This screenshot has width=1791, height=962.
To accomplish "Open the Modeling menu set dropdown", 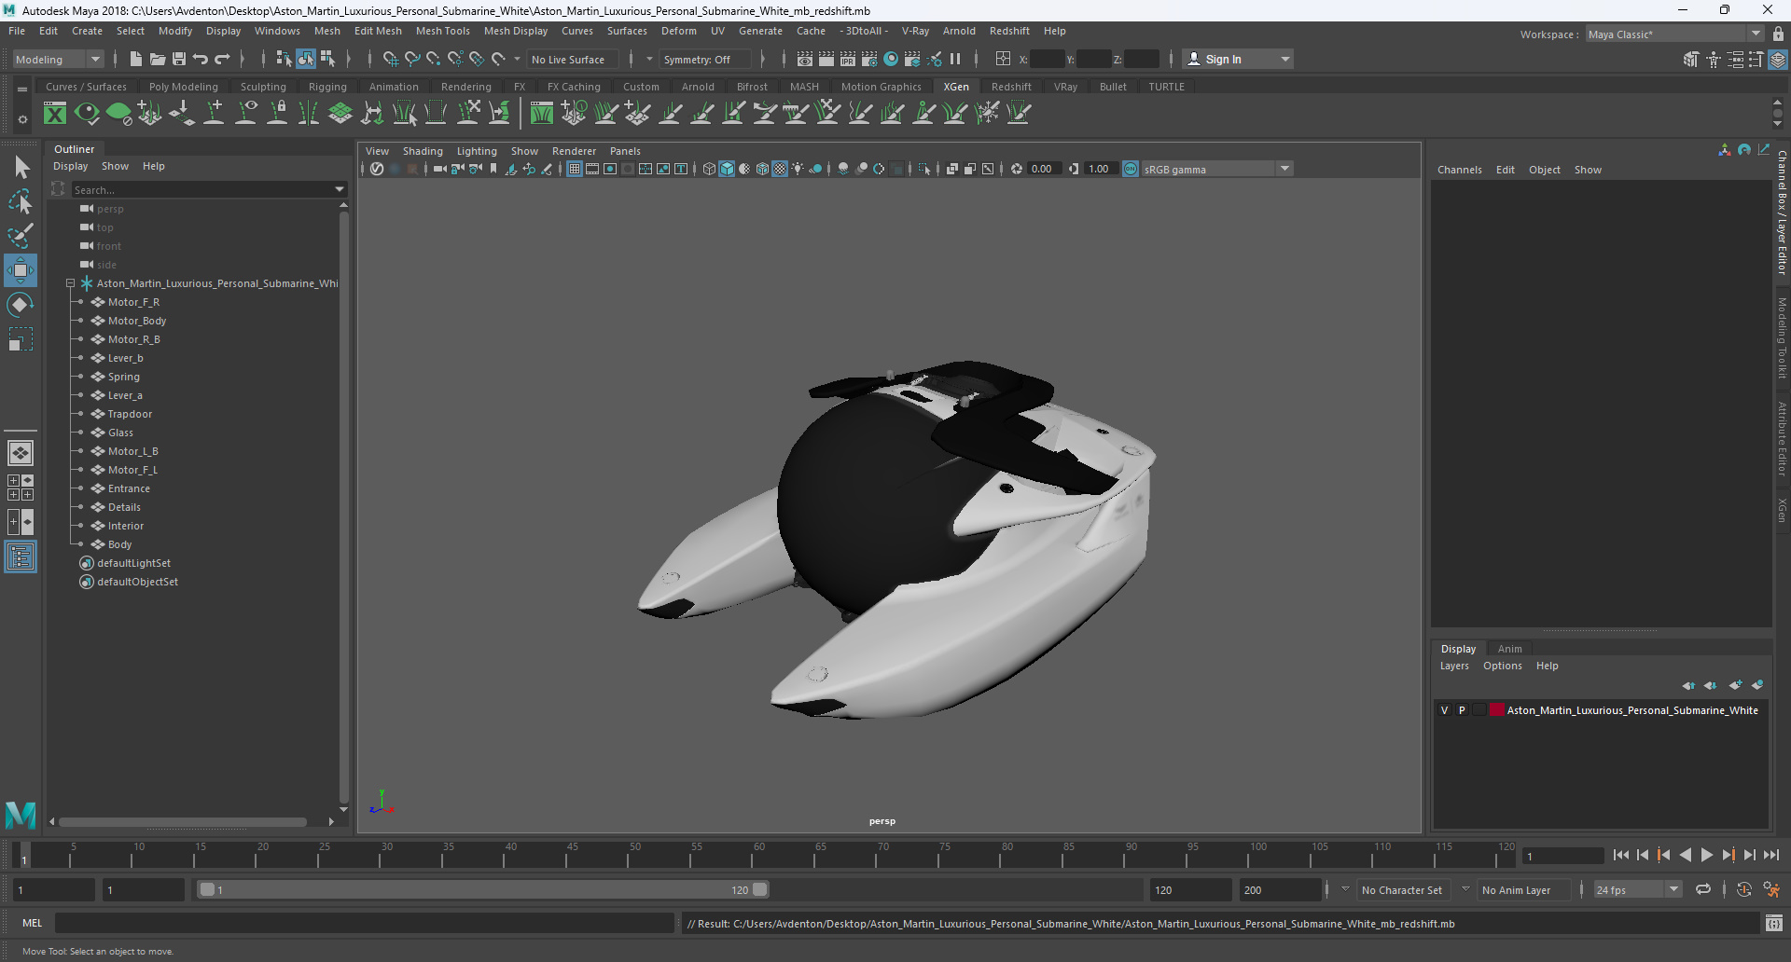I will point(58,59).
